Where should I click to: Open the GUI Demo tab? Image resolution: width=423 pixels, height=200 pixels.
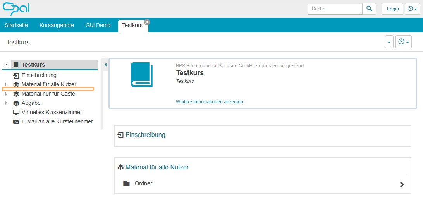(98, 25)
